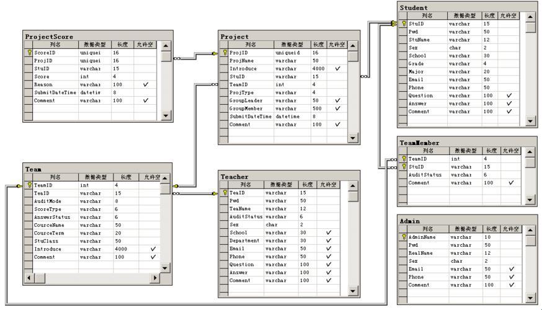The height and width of the screenshot is (310, 542).
Task: Select the SubmitDateTime cell in ProjectScore table
Action: click(x=55, y=92)
